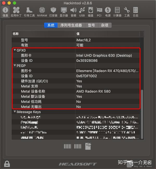Viewport: 156px width, 169px height.
Task: Open the 磁盘 disks section
Action: tap(90, 12)
